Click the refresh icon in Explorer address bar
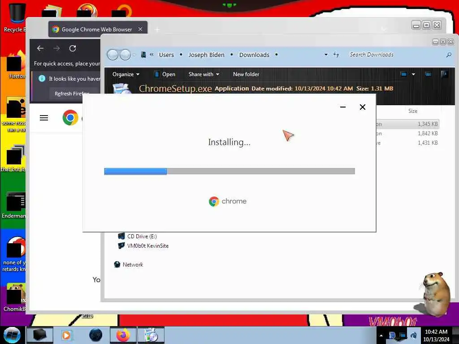Screen dimensions: 459x344 click(x=336, y=55)
